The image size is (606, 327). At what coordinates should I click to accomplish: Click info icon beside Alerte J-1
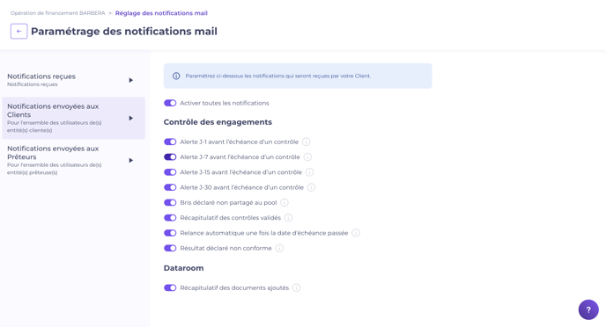tap(307, 142)
